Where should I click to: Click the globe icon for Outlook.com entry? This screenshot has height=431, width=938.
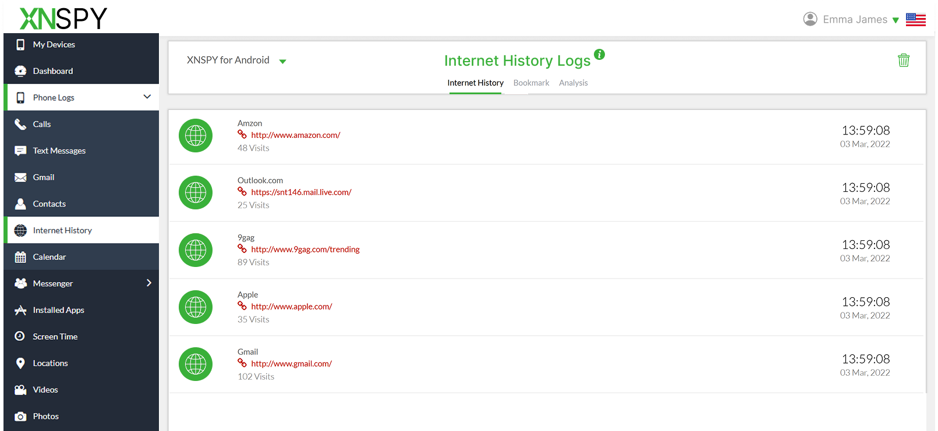pos(196,193)
